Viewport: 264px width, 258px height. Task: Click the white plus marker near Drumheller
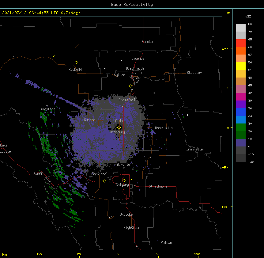[x=187, y=115]
